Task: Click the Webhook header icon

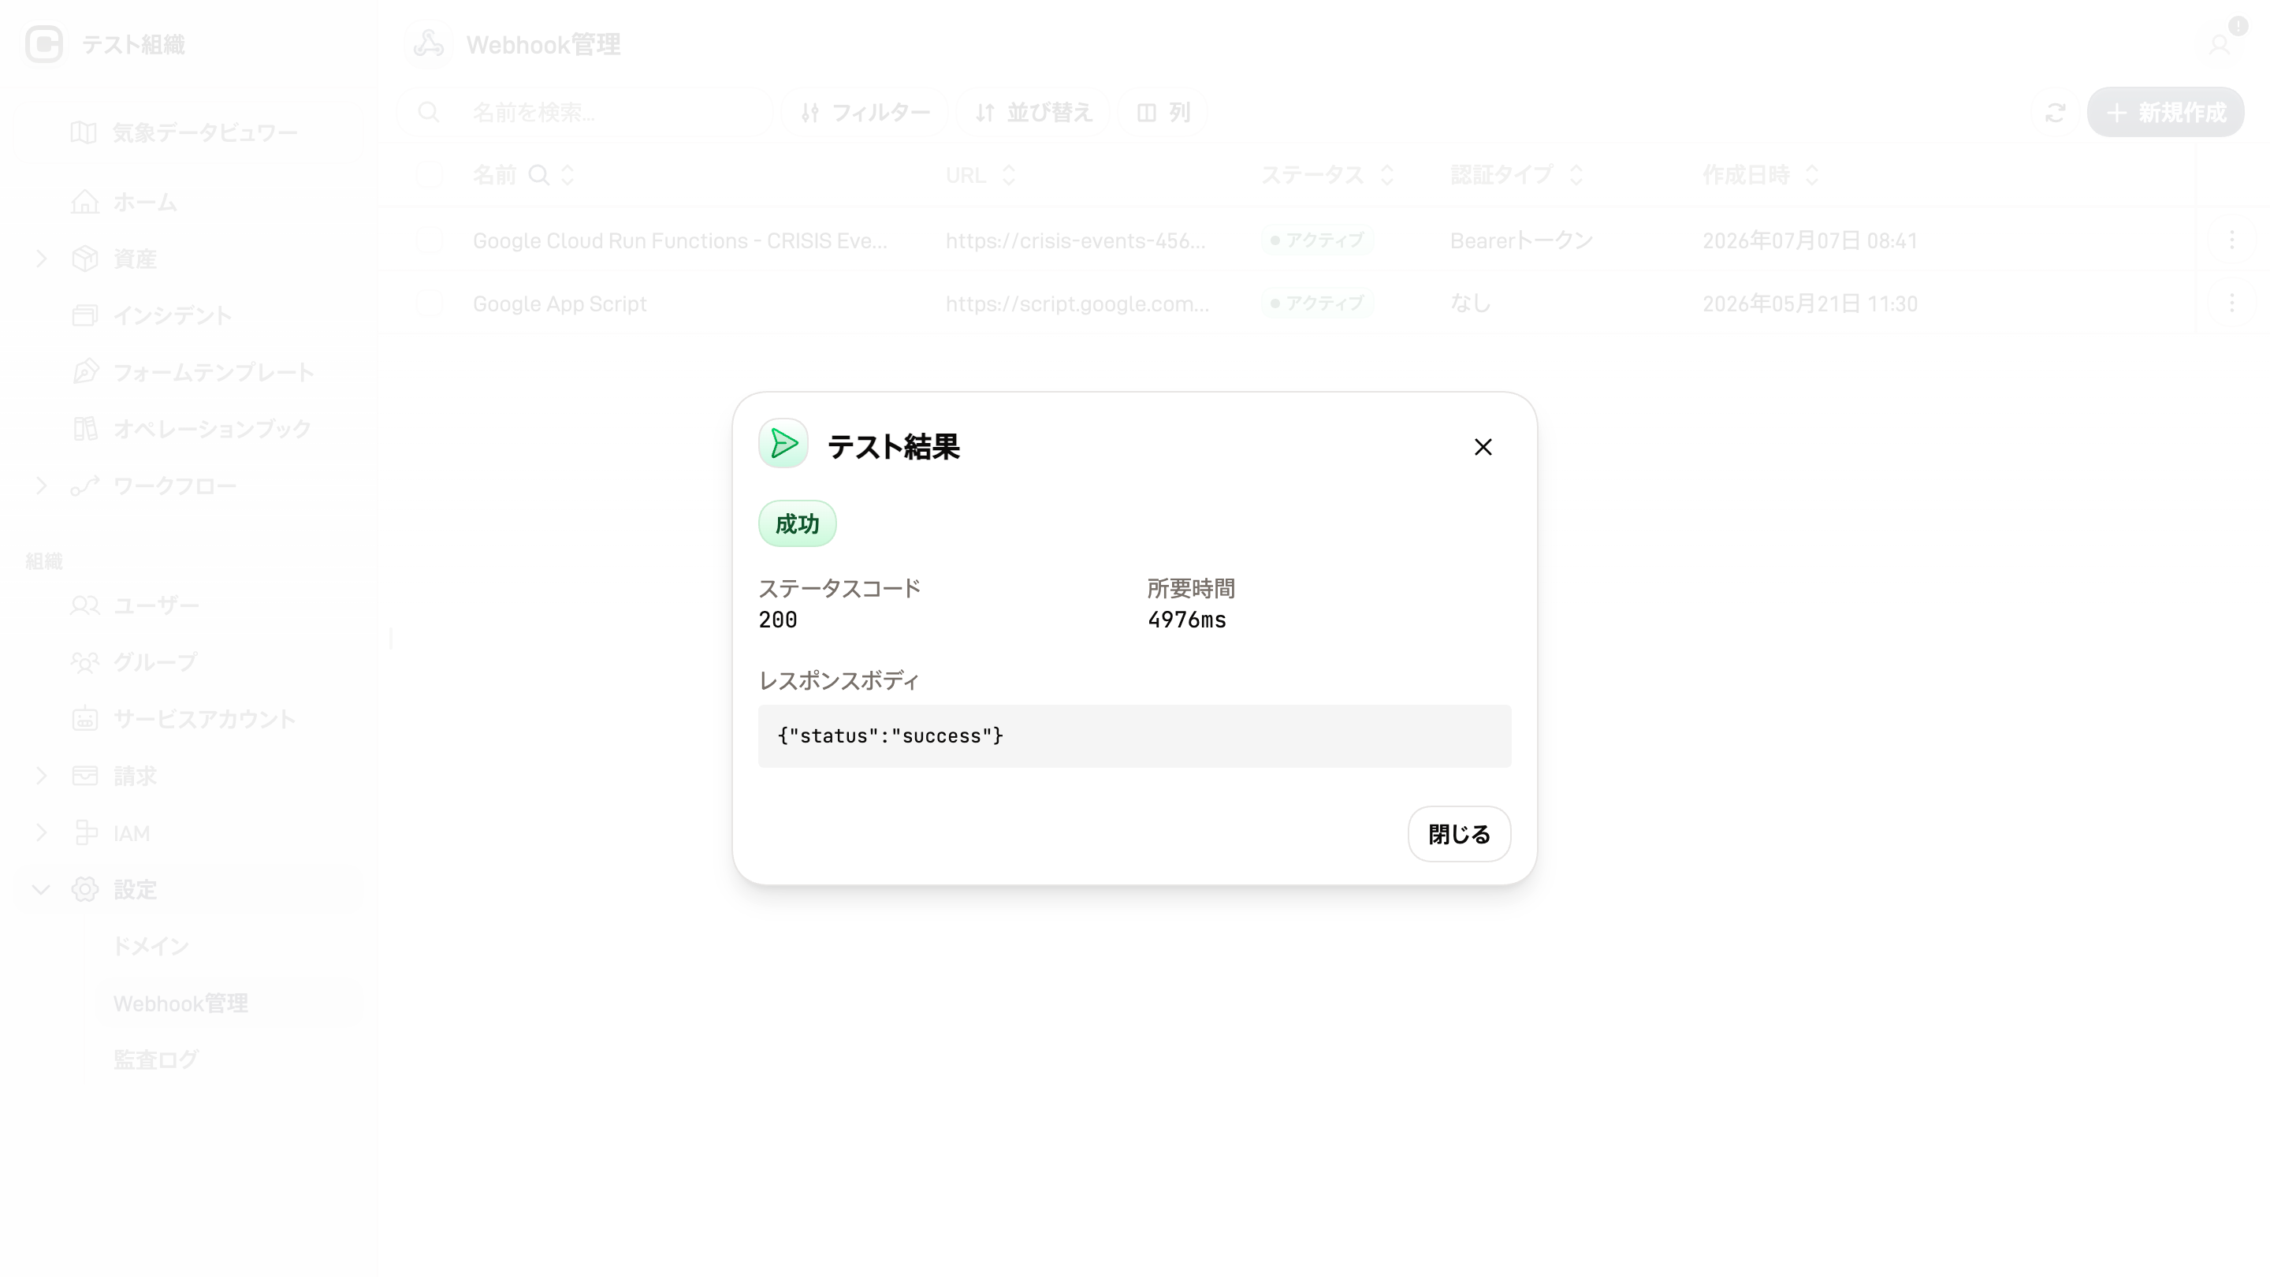Action: coord(428,44)
